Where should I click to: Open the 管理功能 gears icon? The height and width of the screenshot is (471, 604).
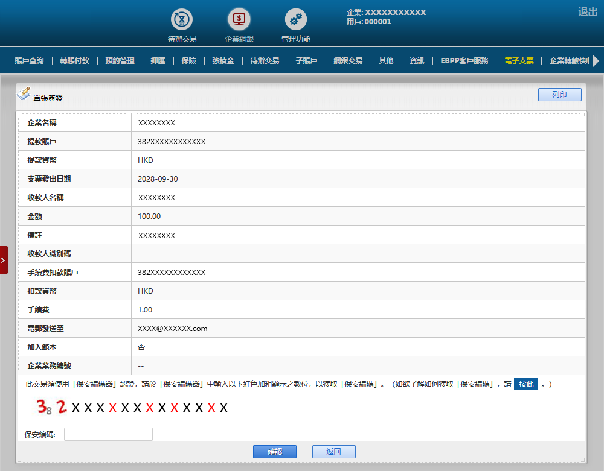[295, 20]
